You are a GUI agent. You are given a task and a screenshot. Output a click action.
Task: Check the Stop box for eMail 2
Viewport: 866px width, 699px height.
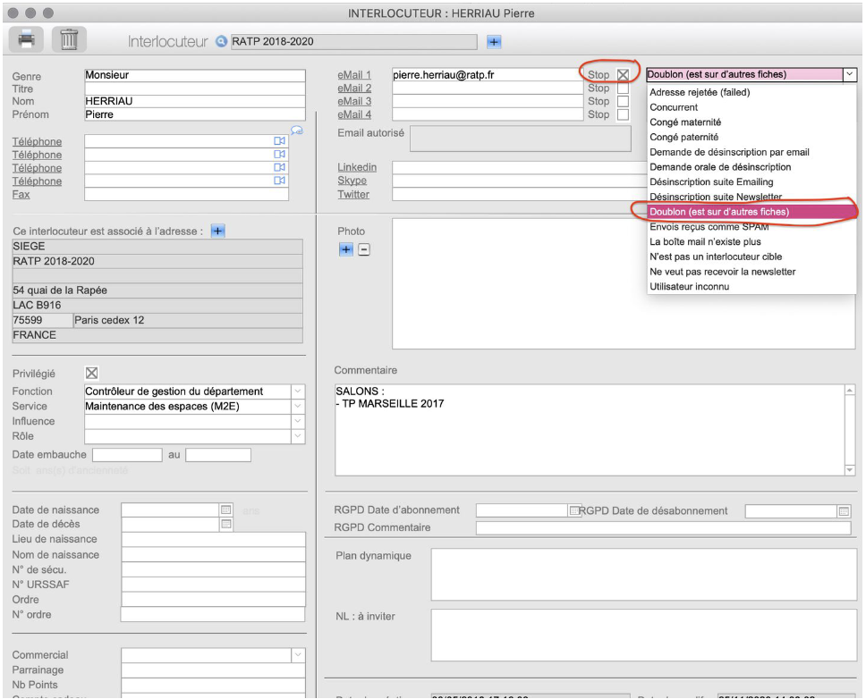[624, 88]
